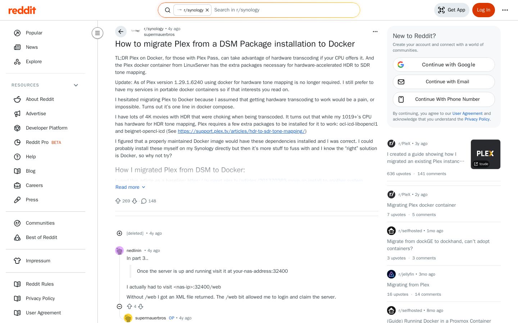Click the Search in r/synology field
The height and width of the screenshot is (323, 518).
click(x=284, y=10)
